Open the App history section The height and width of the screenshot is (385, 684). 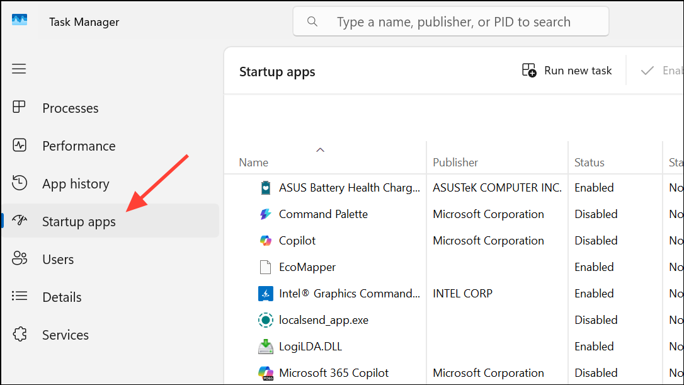pyautogui.click(x=75, y=183)
